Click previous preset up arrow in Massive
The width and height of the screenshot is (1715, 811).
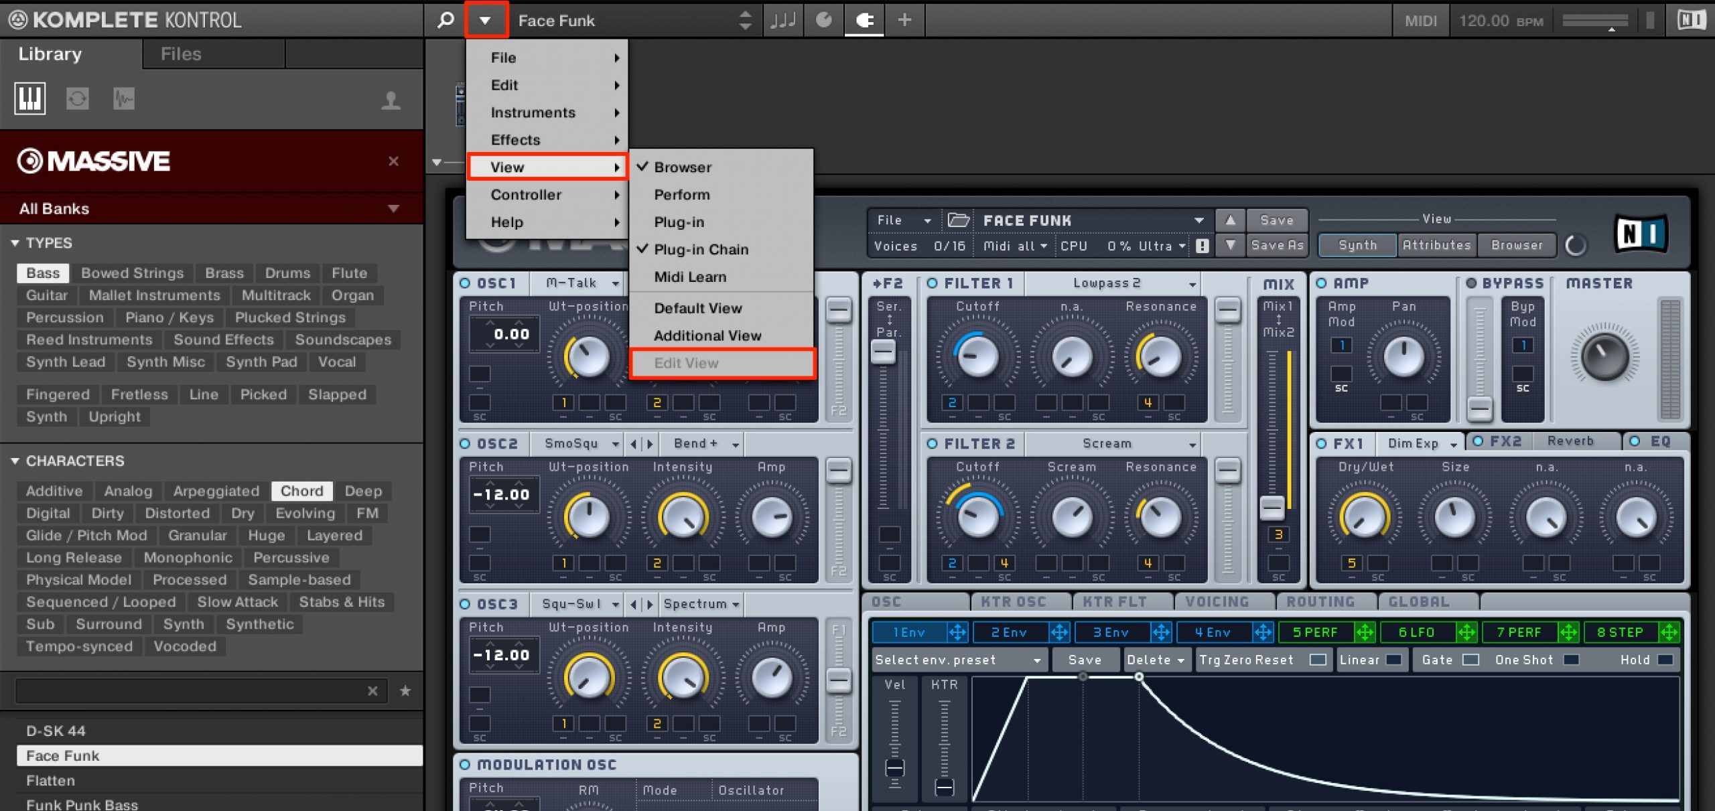pos(1230,220)
